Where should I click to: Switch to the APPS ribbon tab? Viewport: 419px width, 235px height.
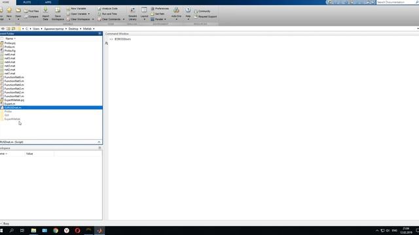point(48,2)
